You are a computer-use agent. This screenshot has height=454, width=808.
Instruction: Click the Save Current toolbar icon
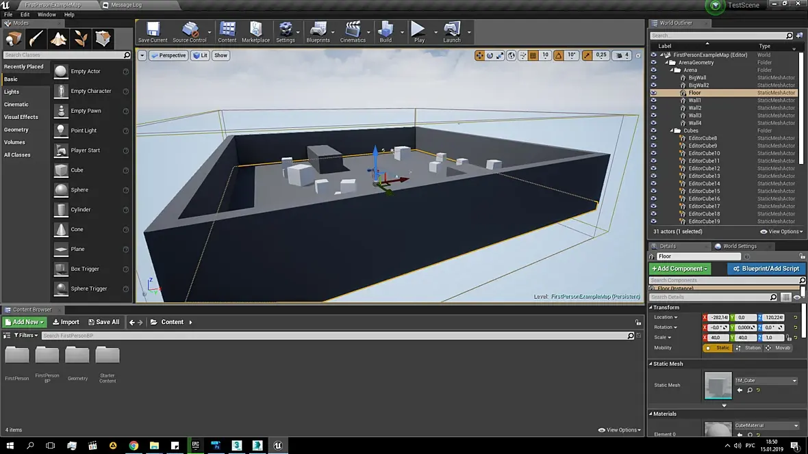153,31
